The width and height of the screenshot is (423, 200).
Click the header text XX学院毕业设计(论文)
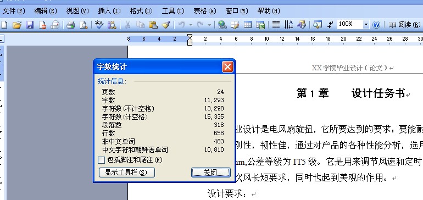(350, 68)
